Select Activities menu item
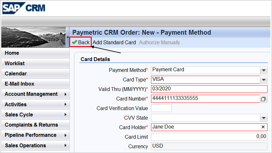Image resolution: width=272 pixels, height=153 pixels. (35, 104)
